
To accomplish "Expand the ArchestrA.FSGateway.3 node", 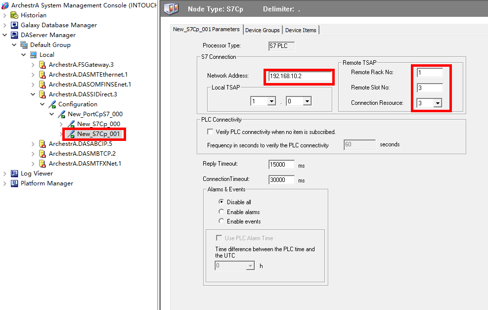I will [33, 65].
